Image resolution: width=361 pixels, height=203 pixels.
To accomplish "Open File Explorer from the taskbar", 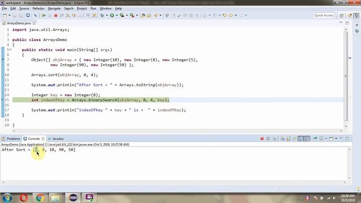I will pos(55,198).
